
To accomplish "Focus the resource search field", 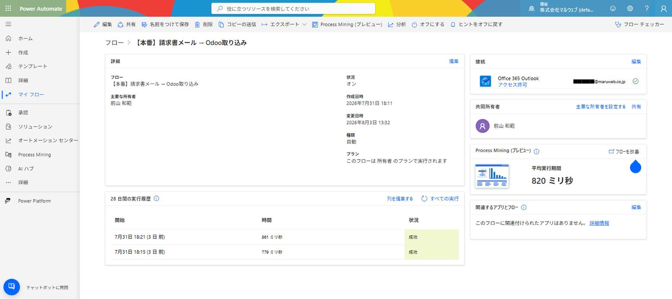I will click(293, 8).
